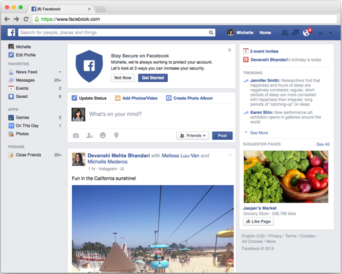Expand the account menu arrow in the top bar
The height and width of the screenshot is (274, 342).
(331, 33)
